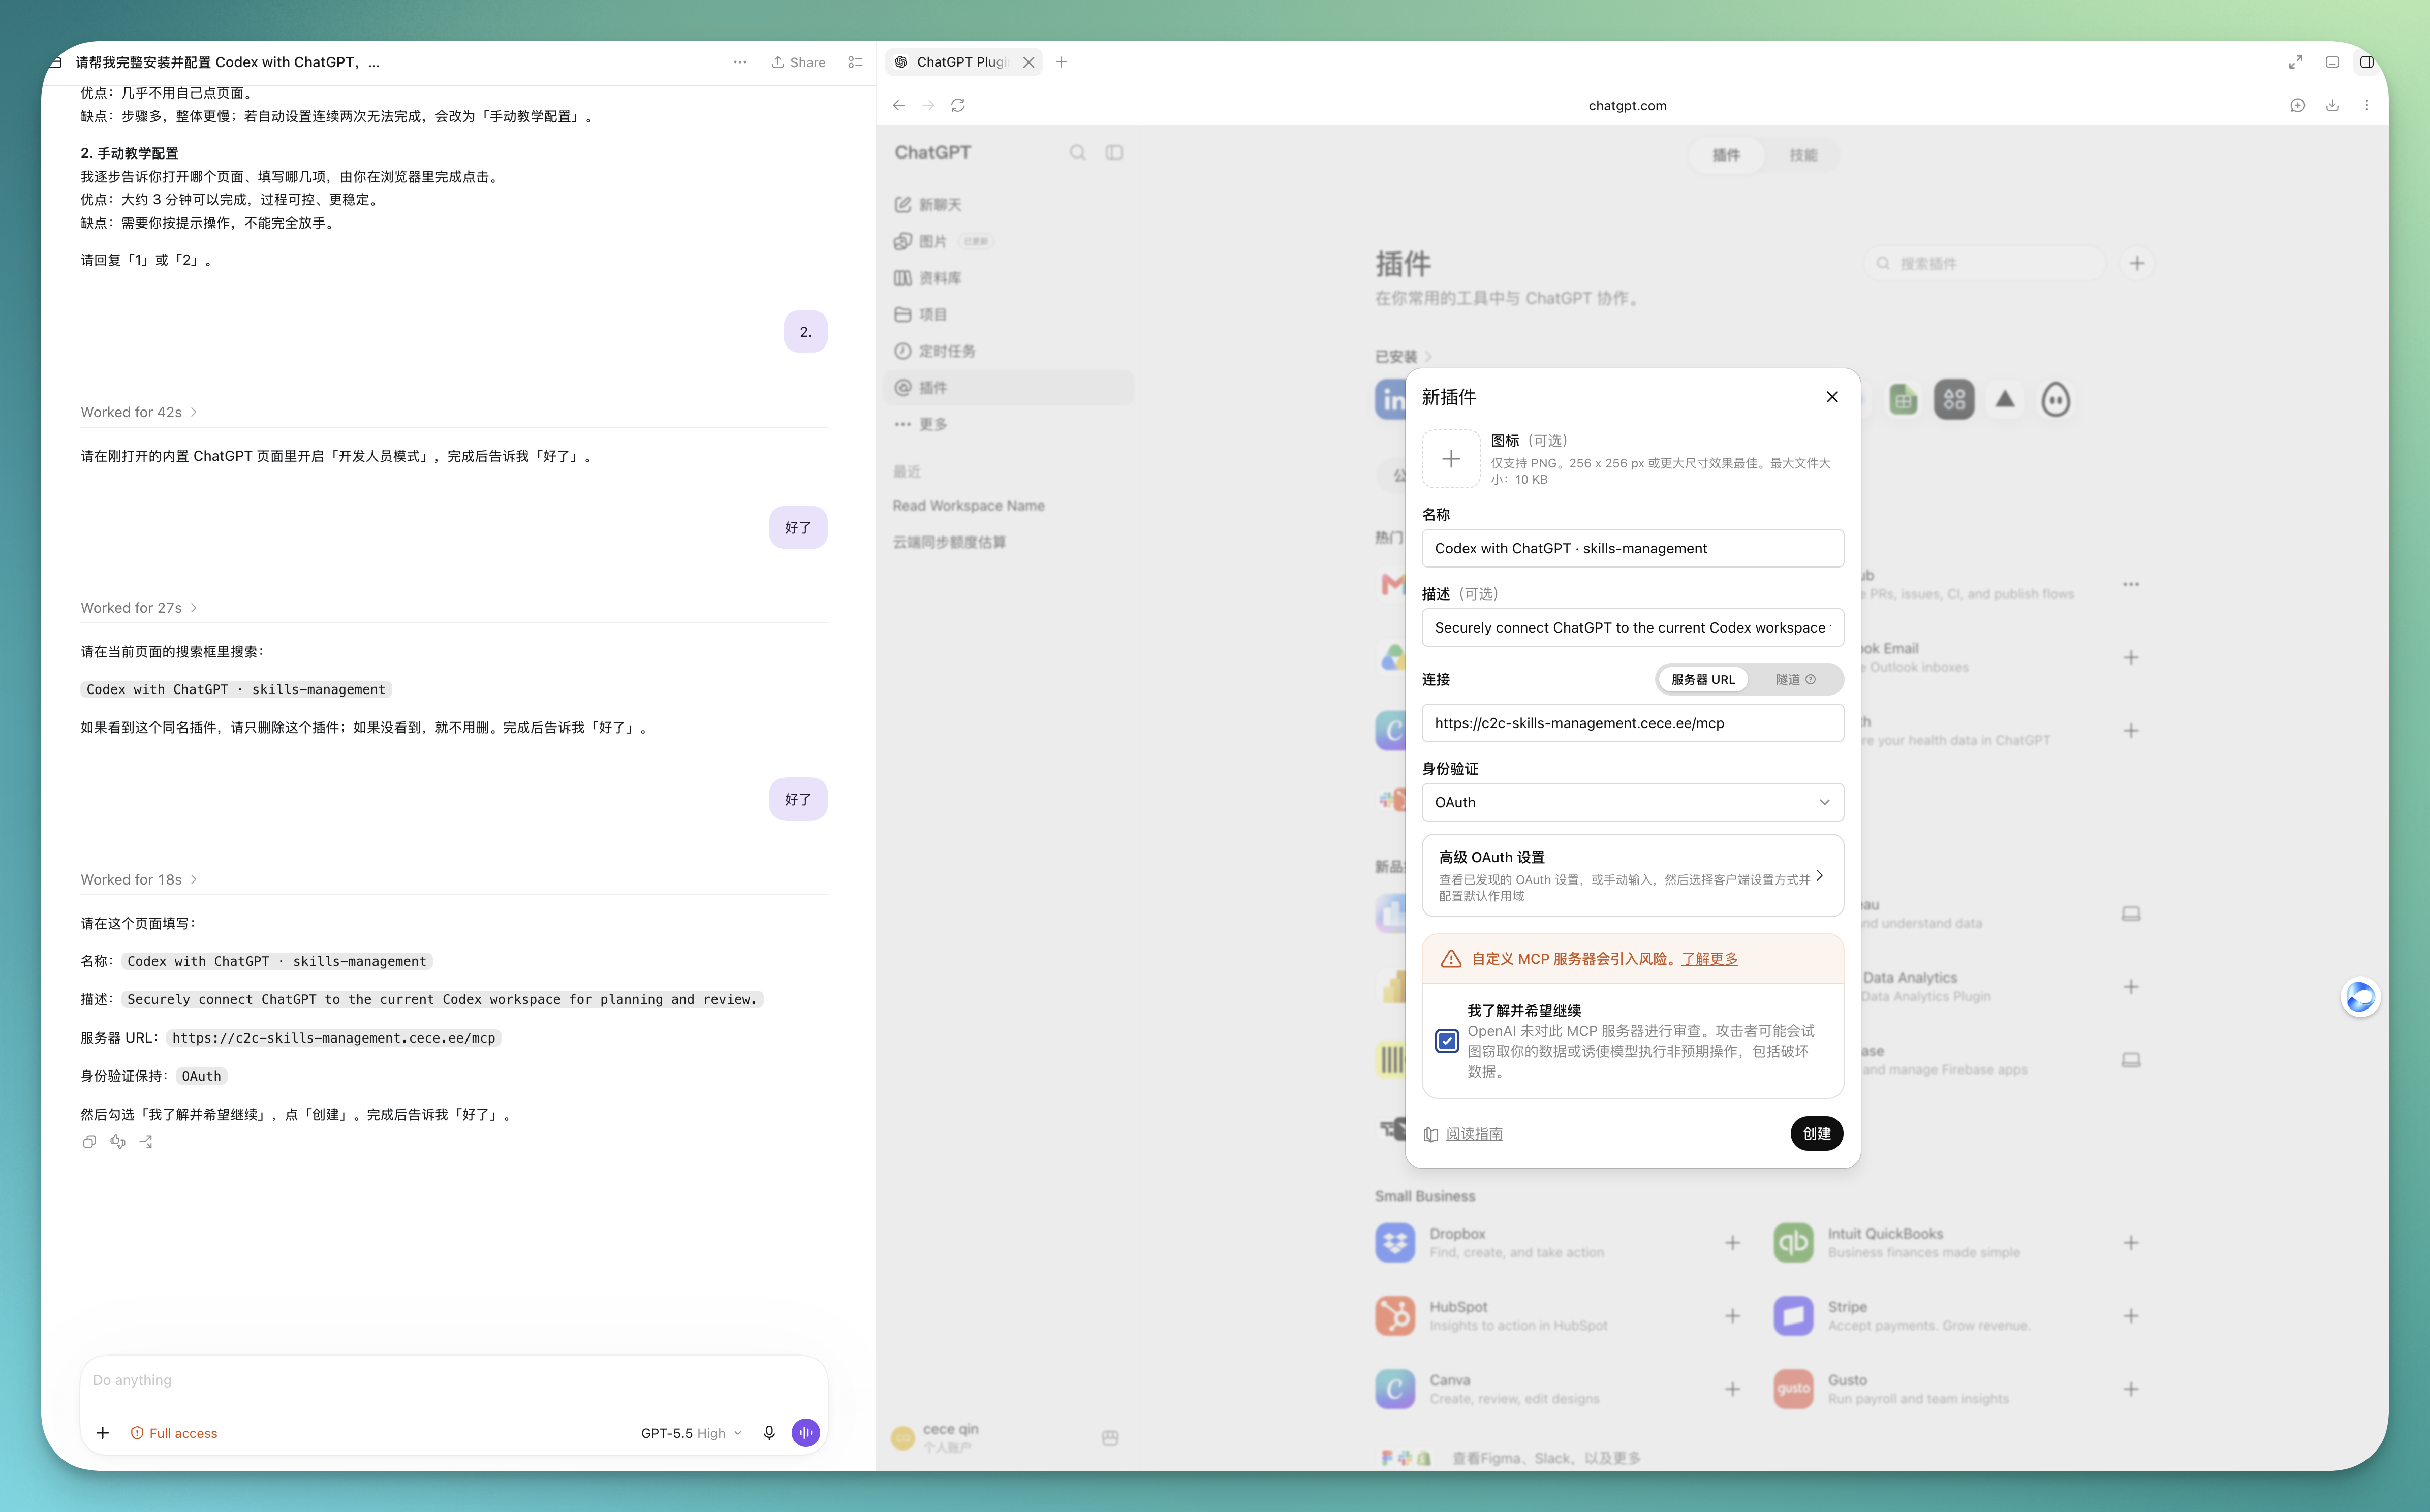Open a new browser tab with plus icon

click(1062, 62)
